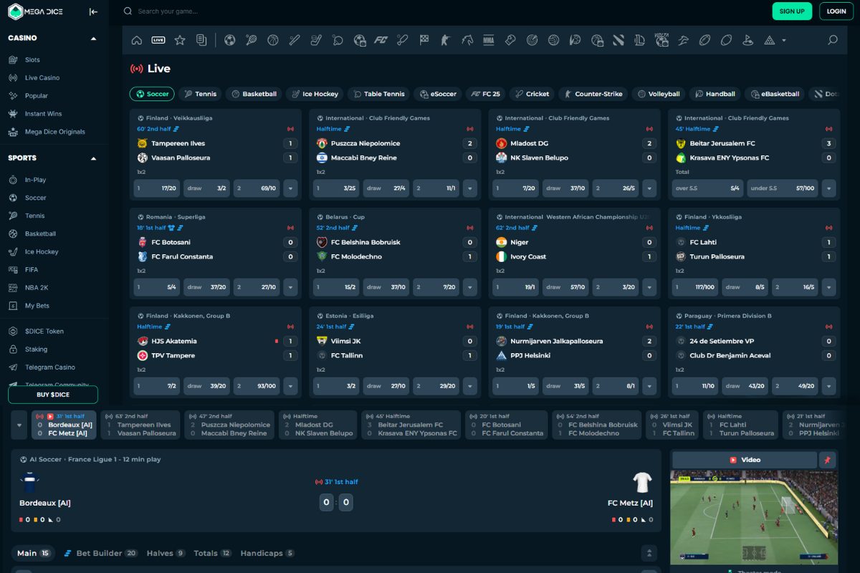Open dropdown left of live match ticker
The image size is (860, 573).
[19, 425]
